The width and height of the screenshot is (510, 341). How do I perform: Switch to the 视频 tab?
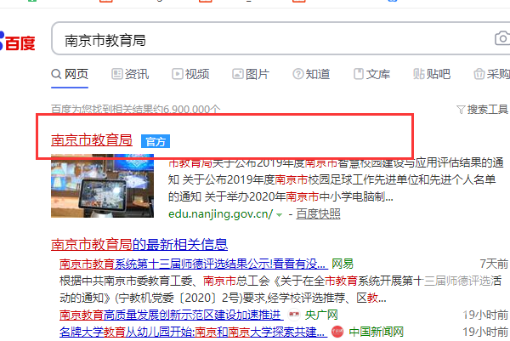point(190,74)
